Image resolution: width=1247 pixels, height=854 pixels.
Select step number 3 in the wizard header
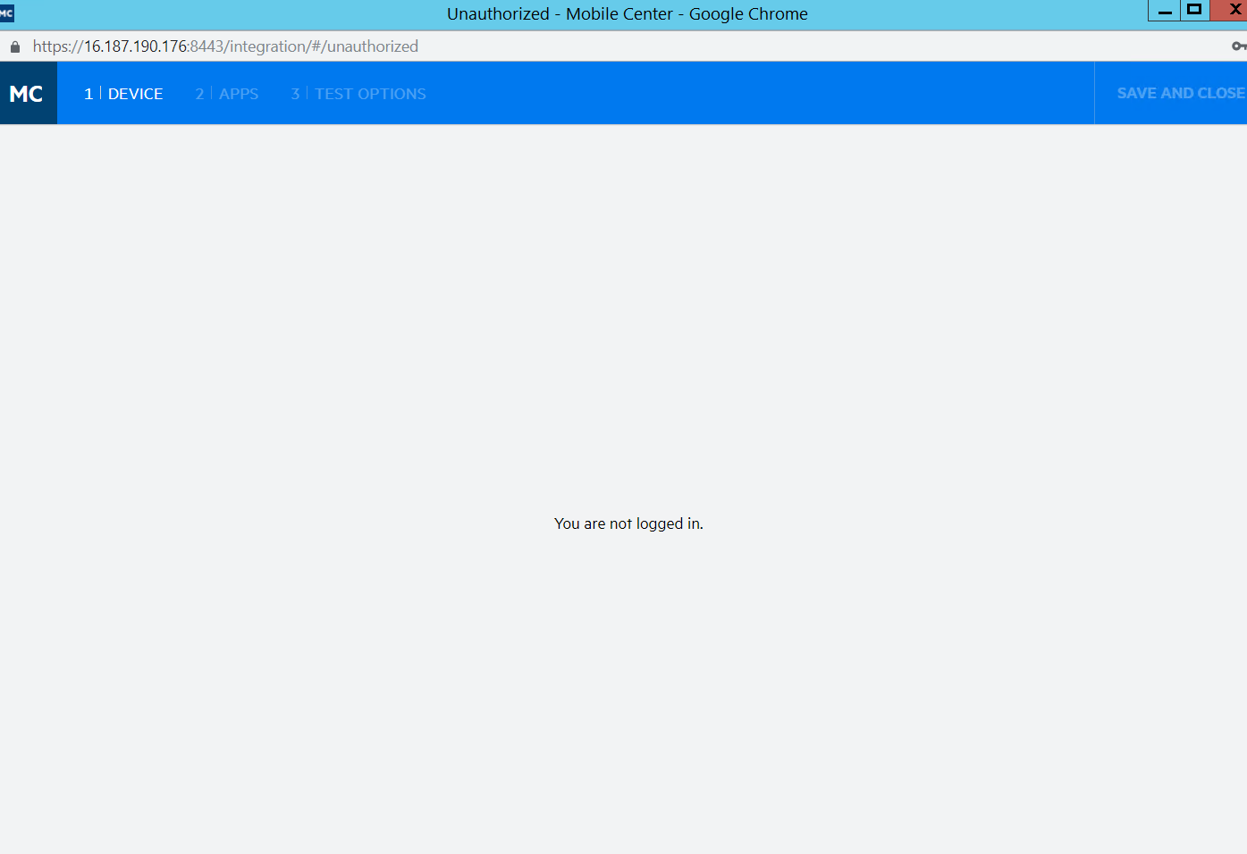click(295, 94)
